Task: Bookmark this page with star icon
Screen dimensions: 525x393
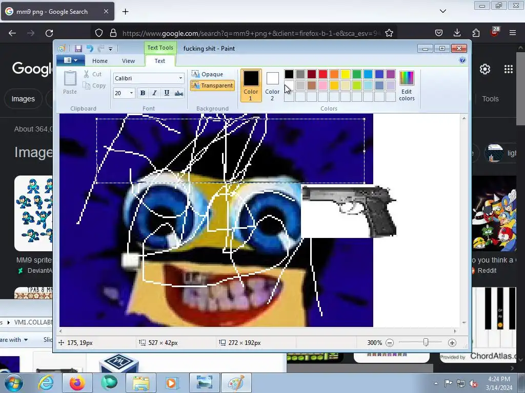Action: click(x=389, y=33)
